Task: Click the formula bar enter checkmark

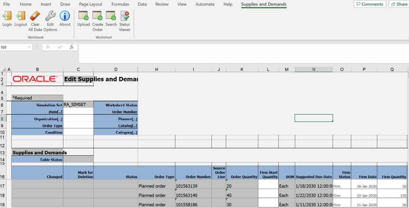Action: point(60,47)
